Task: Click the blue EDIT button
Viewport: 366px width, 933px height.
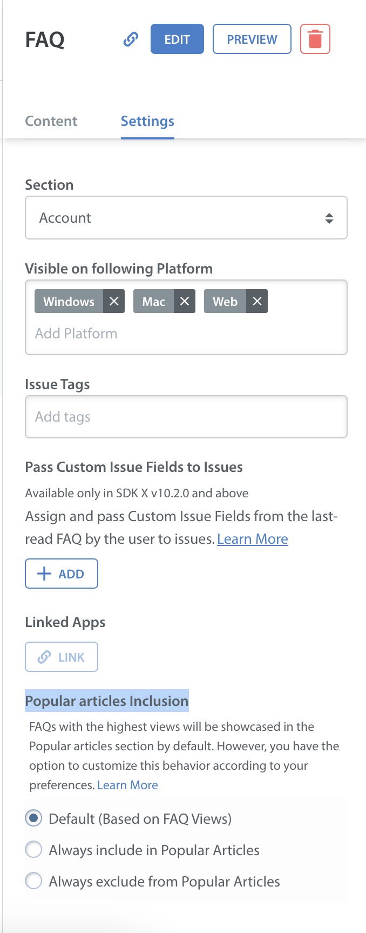Action: [177, 39]
